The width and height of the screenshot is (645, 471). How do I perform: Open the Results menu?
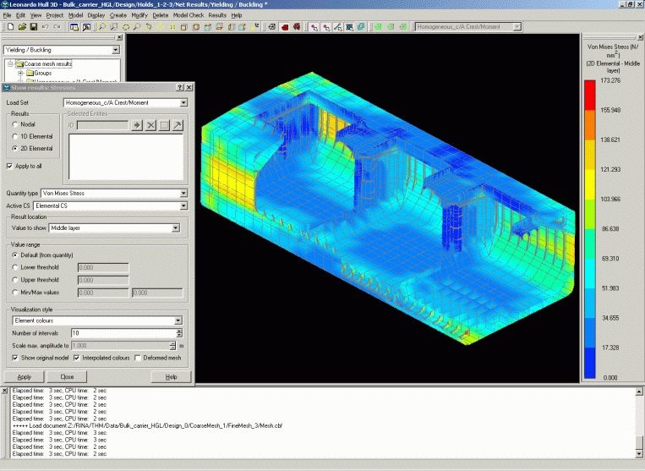coord(217,15)
